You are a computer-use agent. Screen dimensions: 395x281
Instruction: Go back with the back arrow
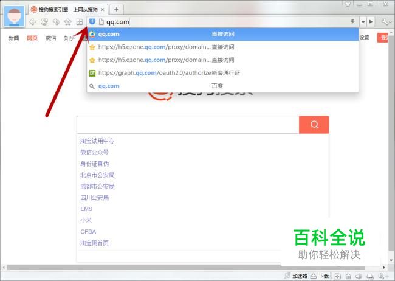[x=33, y=22]
